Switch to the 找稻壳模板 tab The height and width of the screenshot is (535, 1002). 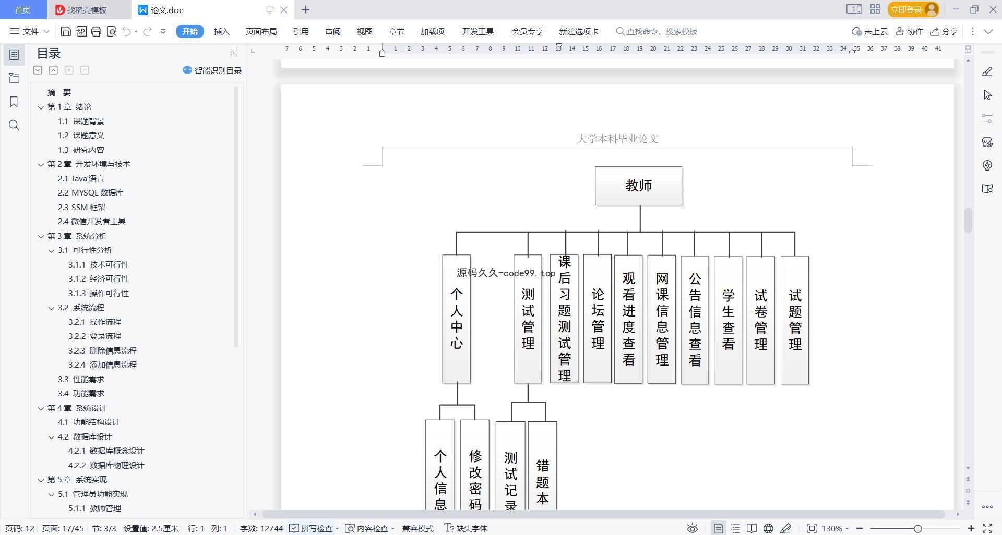[87, 10]
